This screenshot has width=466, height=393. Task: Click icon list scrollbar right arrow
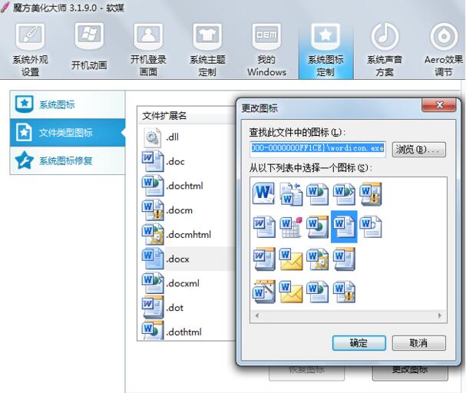[x=440, y=315]
